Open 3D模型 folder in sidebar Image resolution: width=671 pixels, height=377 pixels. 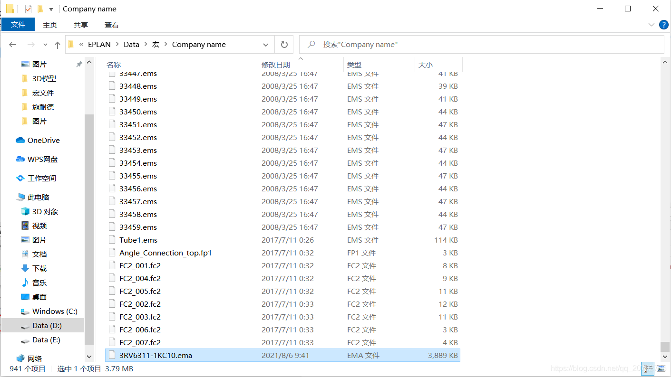coord(44,78)
